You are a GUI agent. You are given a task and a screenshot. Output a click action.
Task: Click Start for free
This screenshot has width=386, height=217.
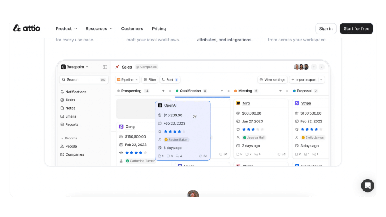click(356, 29)
